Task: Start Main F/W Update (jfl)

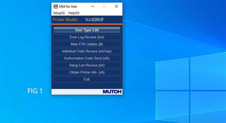Action: pos(87,44)
